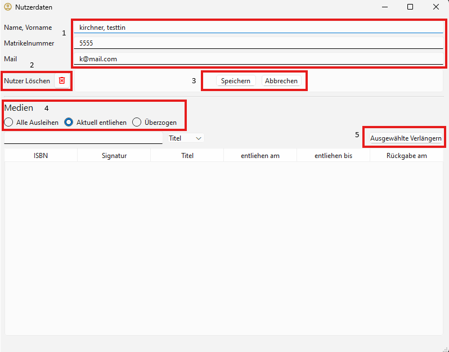Sort by entliehen bis column
This screenshot has width=449, height=352.
[x=333, y=156]
